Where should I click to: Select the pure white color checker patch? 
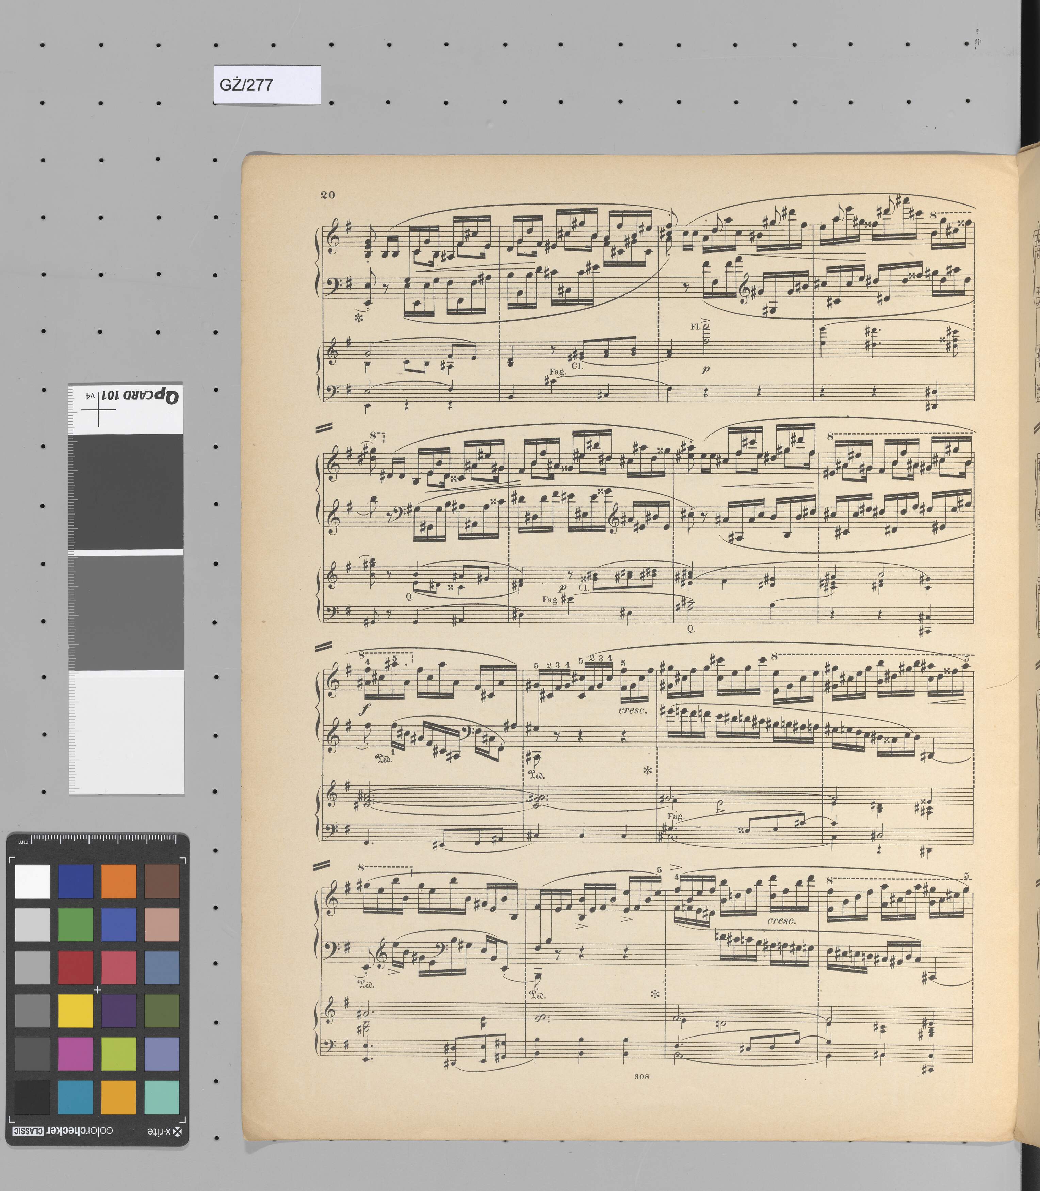tap(32, 881)
